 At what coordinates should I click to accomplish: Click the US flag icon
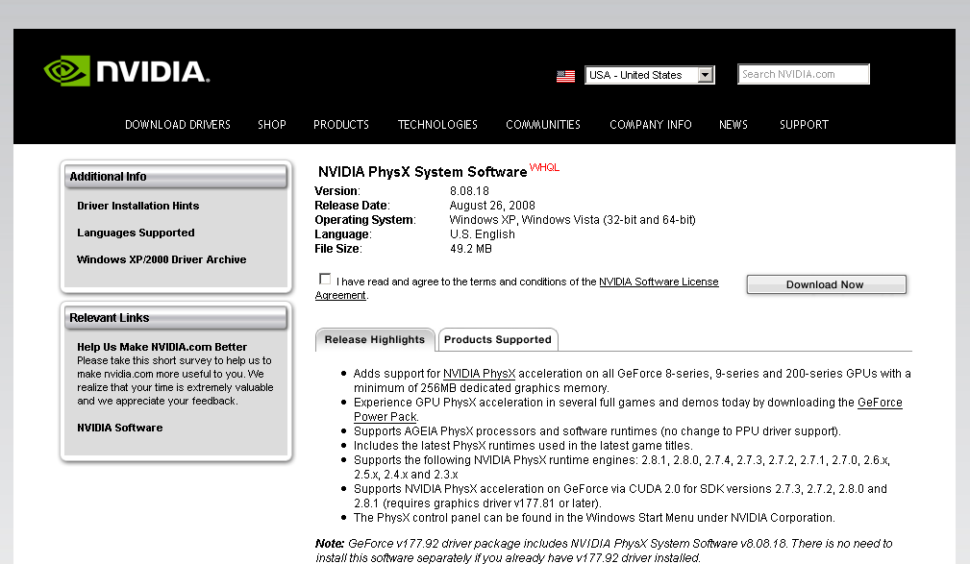565,76
